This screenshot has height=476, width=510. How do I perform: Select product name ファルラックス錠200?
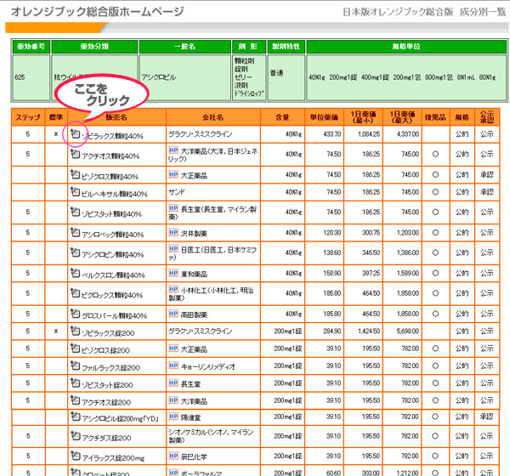tap(110, 367)
